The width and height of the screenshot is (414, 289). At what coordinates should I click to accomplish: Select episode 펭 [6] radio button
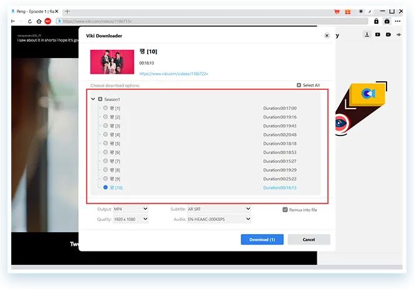click(x=105, y=152)
